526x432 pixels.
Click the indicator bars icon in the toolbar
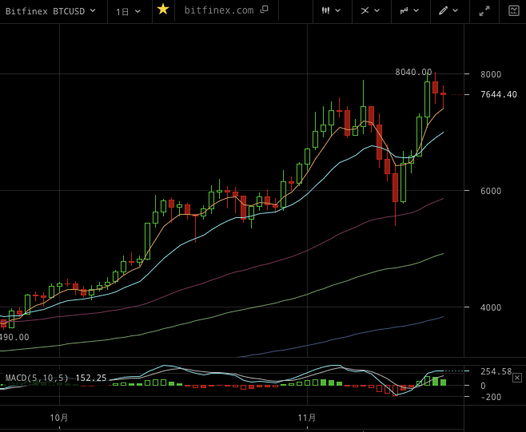tap(404, 10)
